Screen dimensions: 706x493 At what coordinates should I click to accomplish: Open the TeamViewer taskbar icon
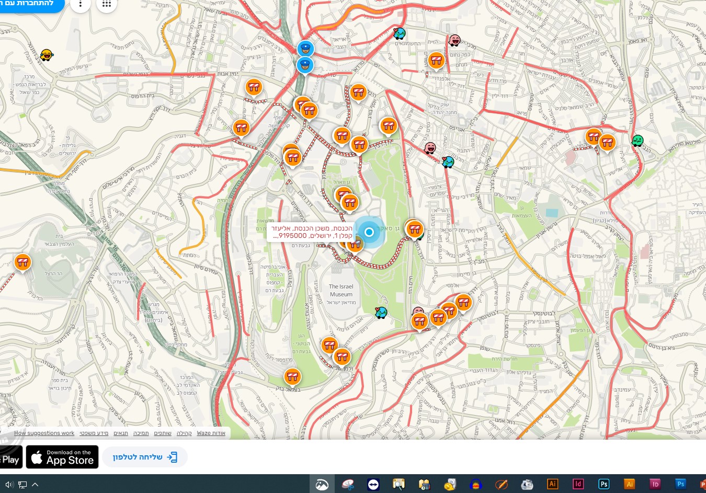373,484
